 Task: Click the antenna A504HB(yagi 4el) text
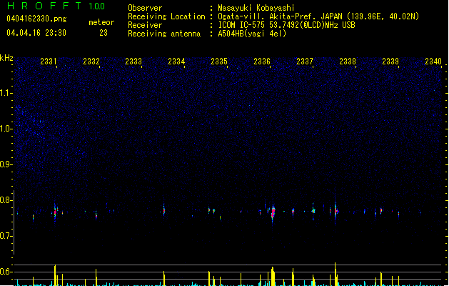click(252, 34)
